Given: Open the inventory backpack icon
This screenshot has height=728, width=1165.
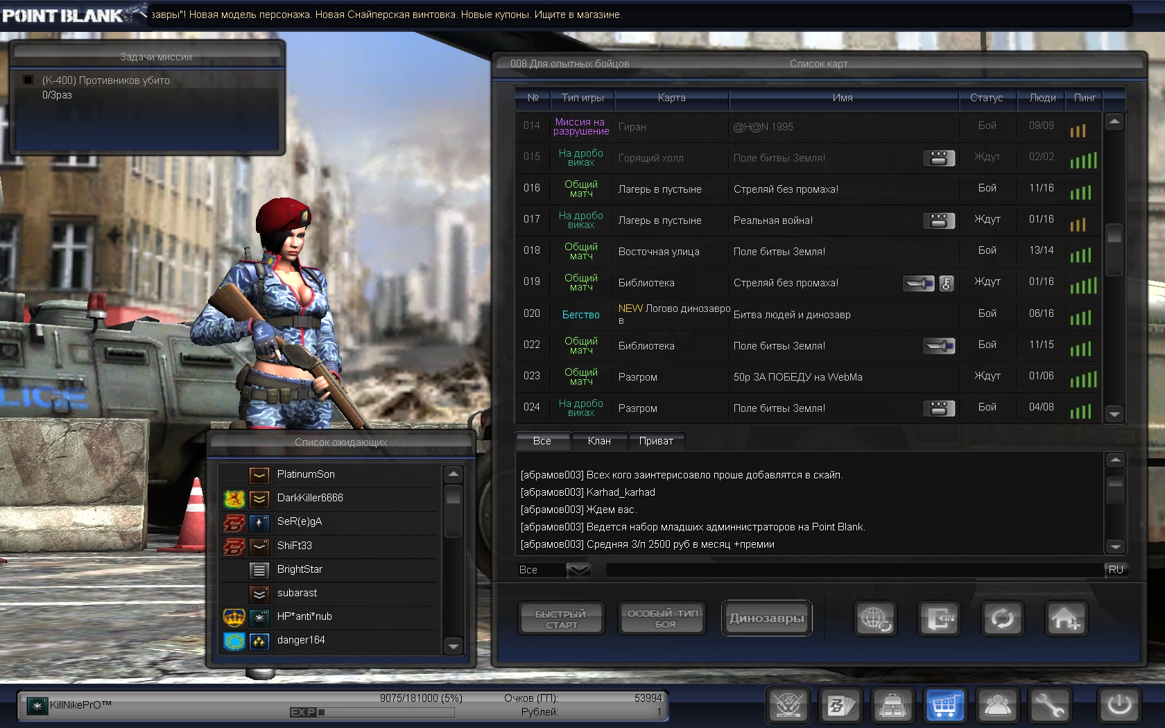Looking at the screenshot, I should (893, 706).
